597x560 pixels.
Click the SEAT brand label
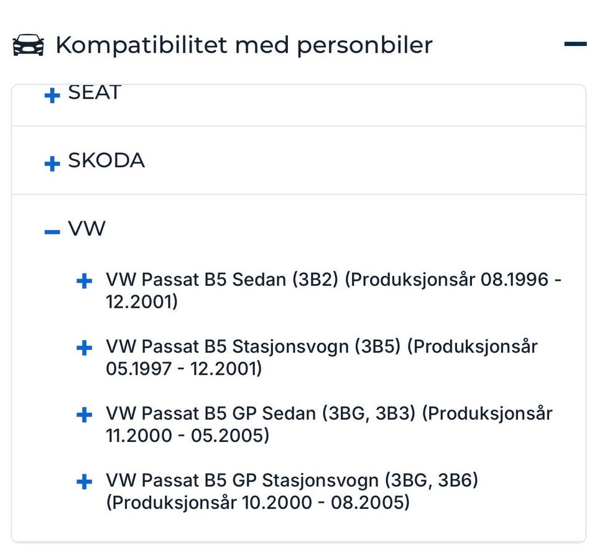tap(95, 93)
